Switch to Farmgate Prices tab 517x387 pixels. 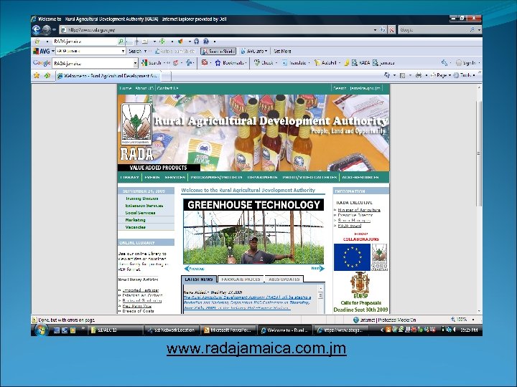(x=241, y=279)
